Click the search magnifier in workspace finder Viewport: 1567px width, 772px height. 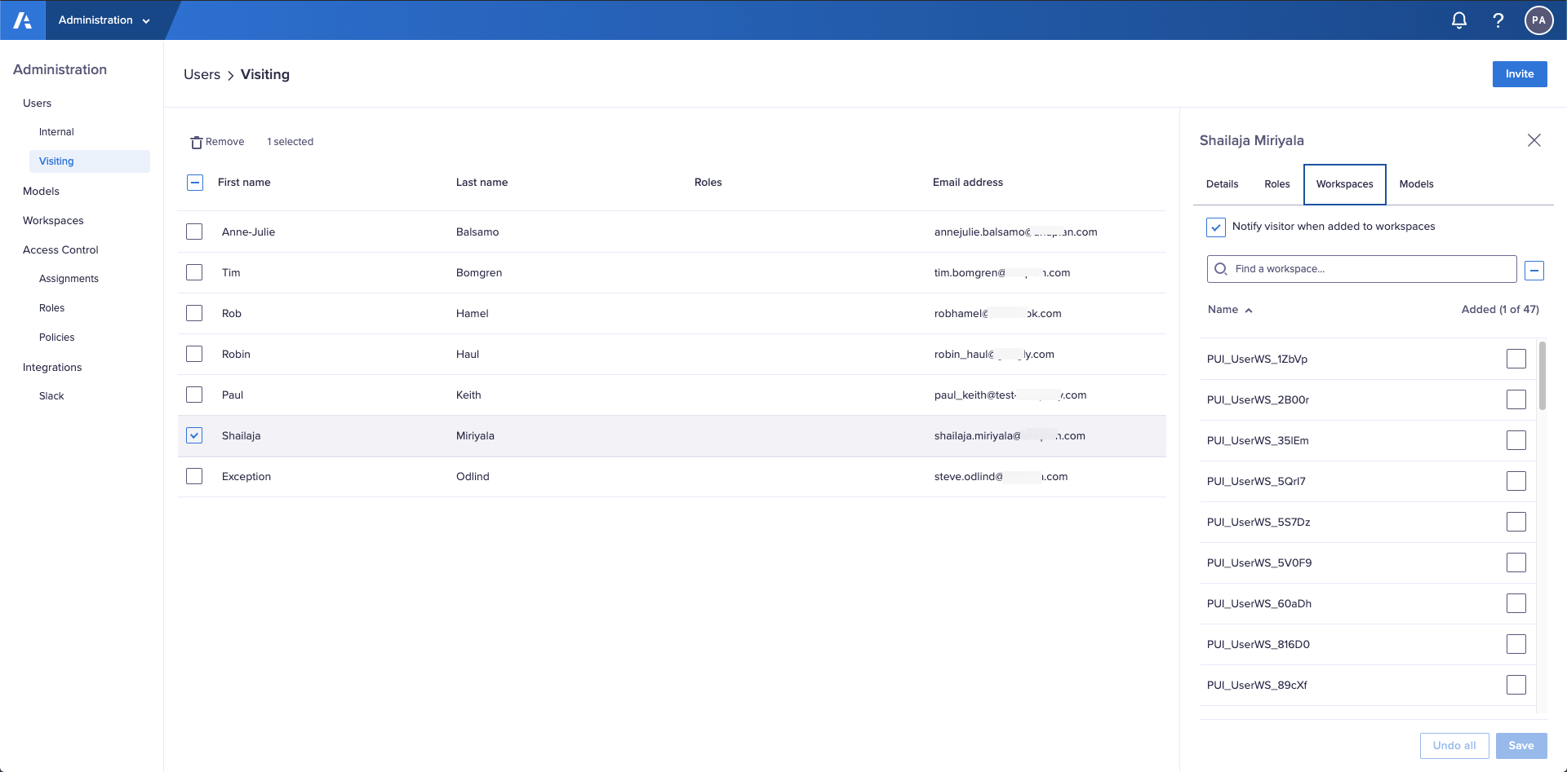1220,268
